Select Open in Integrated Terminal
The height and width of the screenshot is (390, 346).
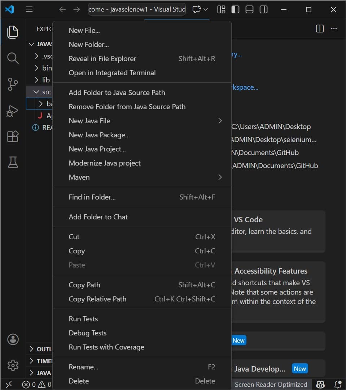click(142, 73)
